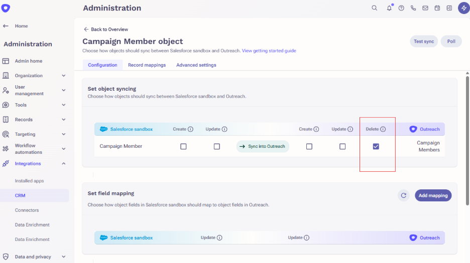Click the Data and privacy shield icon

[6, 256]
